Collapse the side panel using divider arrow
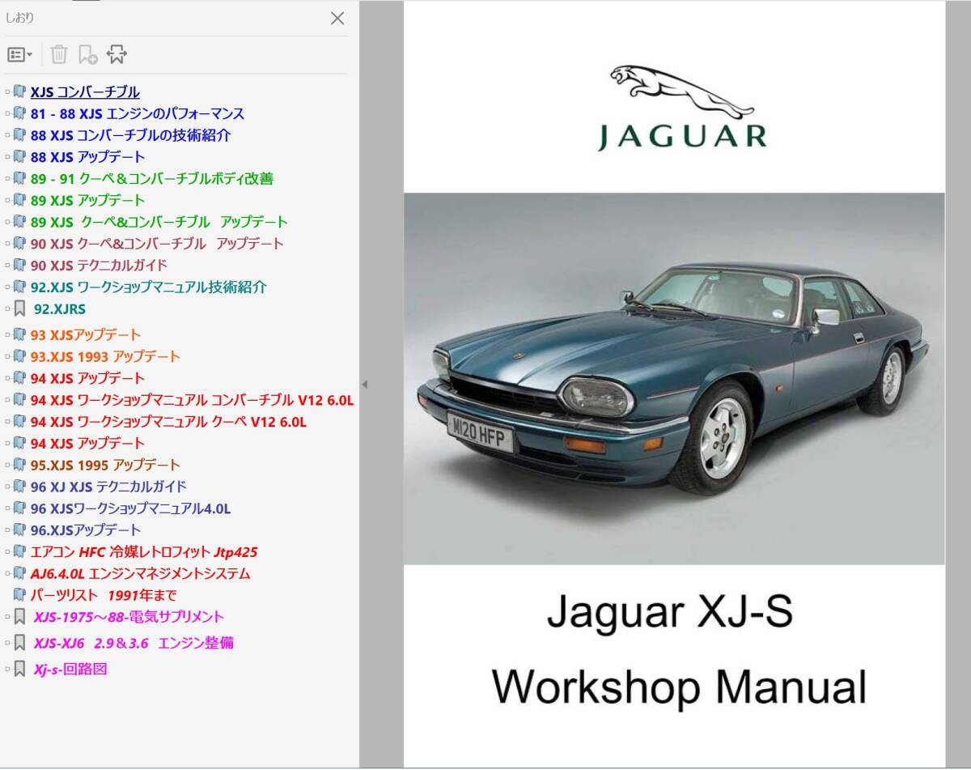 coord(364,385)
